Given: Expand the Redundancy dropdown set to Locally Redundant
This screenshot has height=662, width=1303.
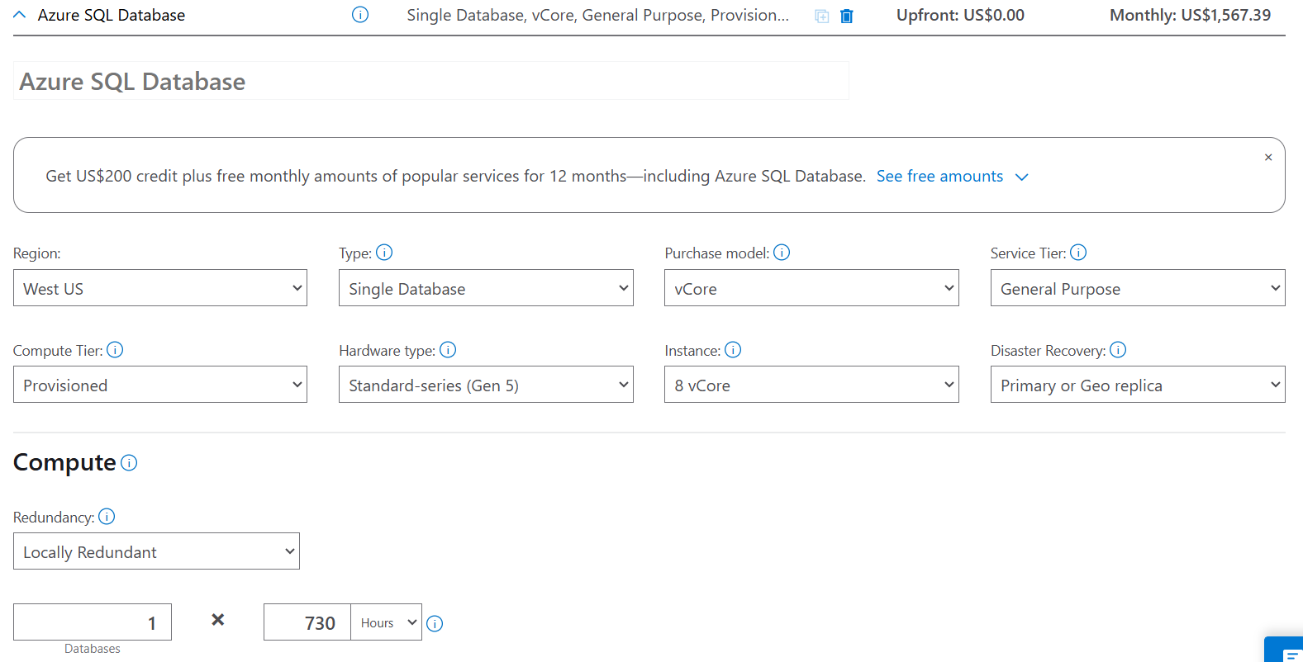Looking at the screenshot, I should [156, 551].
